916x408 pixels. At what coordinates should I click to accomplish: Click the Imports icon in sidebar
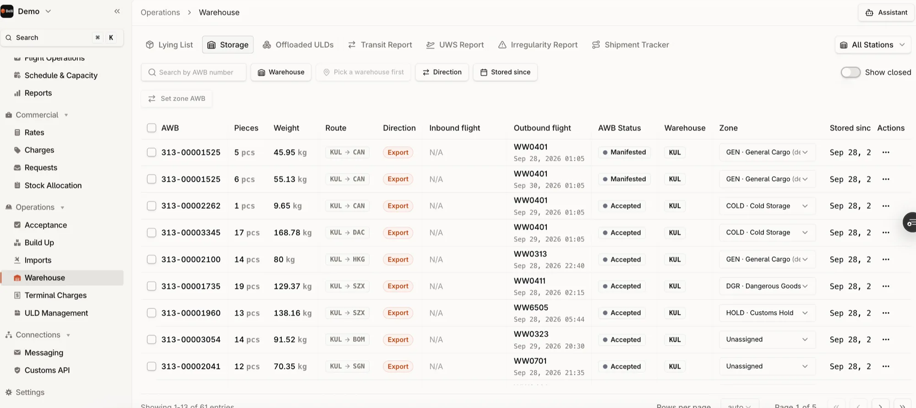pos(17,260)
